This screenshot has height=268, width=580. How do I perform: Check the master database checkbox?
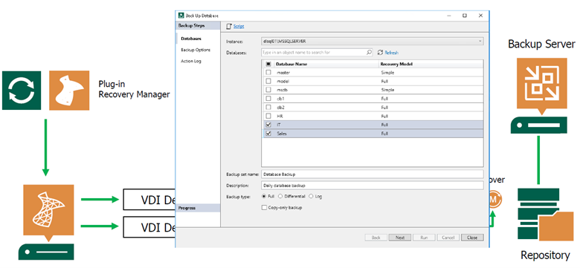268,73
